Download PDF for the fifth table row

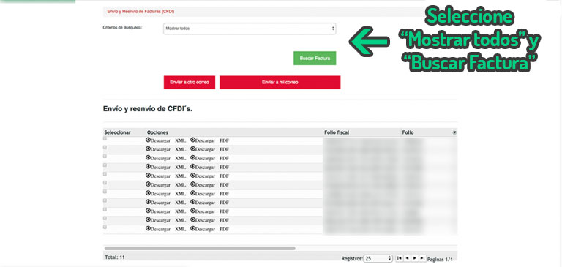(210, 176)
